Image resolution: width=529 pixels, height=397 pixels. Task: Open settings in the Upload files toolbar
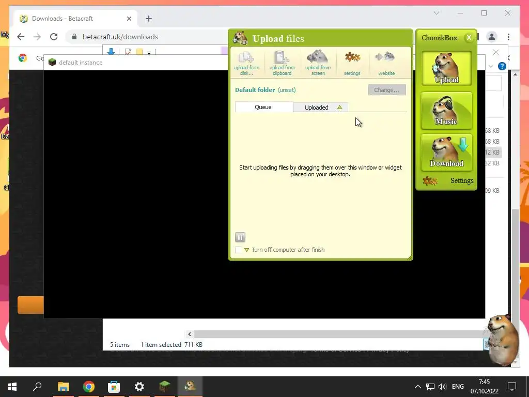tap(352, 63)
